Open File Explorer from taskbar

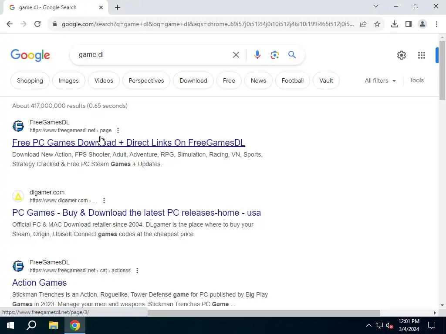(53, 325)
